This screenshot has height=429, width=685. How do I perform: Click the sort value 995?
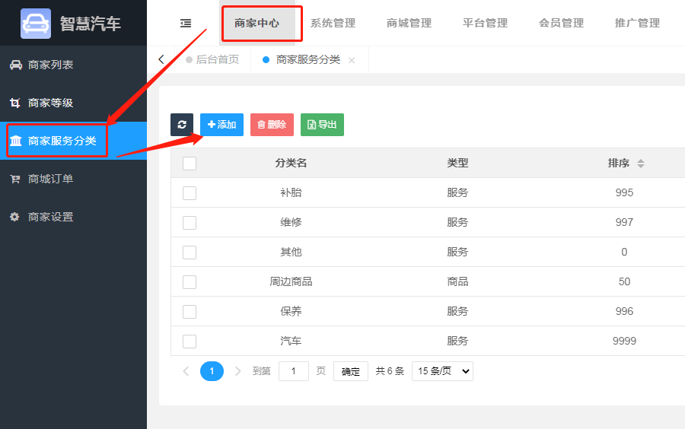[x=624, y=193]
